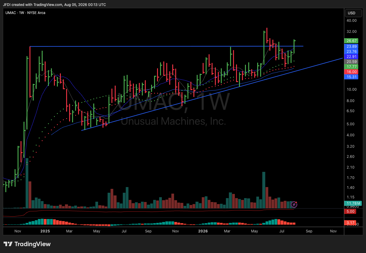Select the gray 20.59 price label
Image resolution: width=366 pixels, height=253 pixels.
pos(352,61)
